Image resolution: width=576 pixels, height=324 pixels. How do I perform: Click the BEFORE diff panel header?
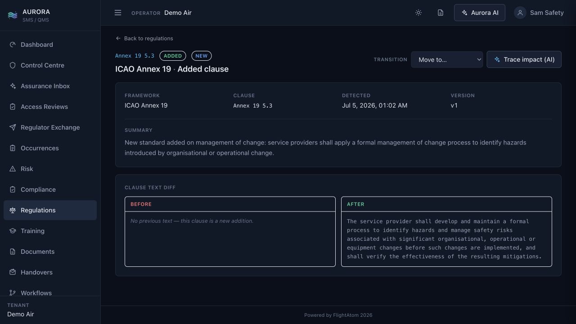click(230, 204)
